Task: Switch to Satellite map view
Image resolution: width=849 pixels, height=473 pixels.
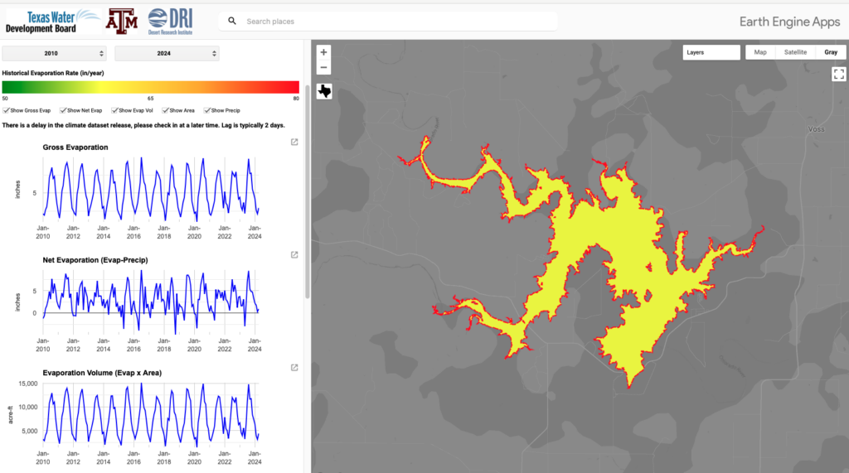Action: pyautogui.click(x=795, y=52)
